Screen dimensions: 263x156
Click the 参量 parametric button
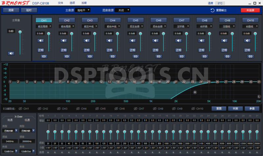point(252,109)
